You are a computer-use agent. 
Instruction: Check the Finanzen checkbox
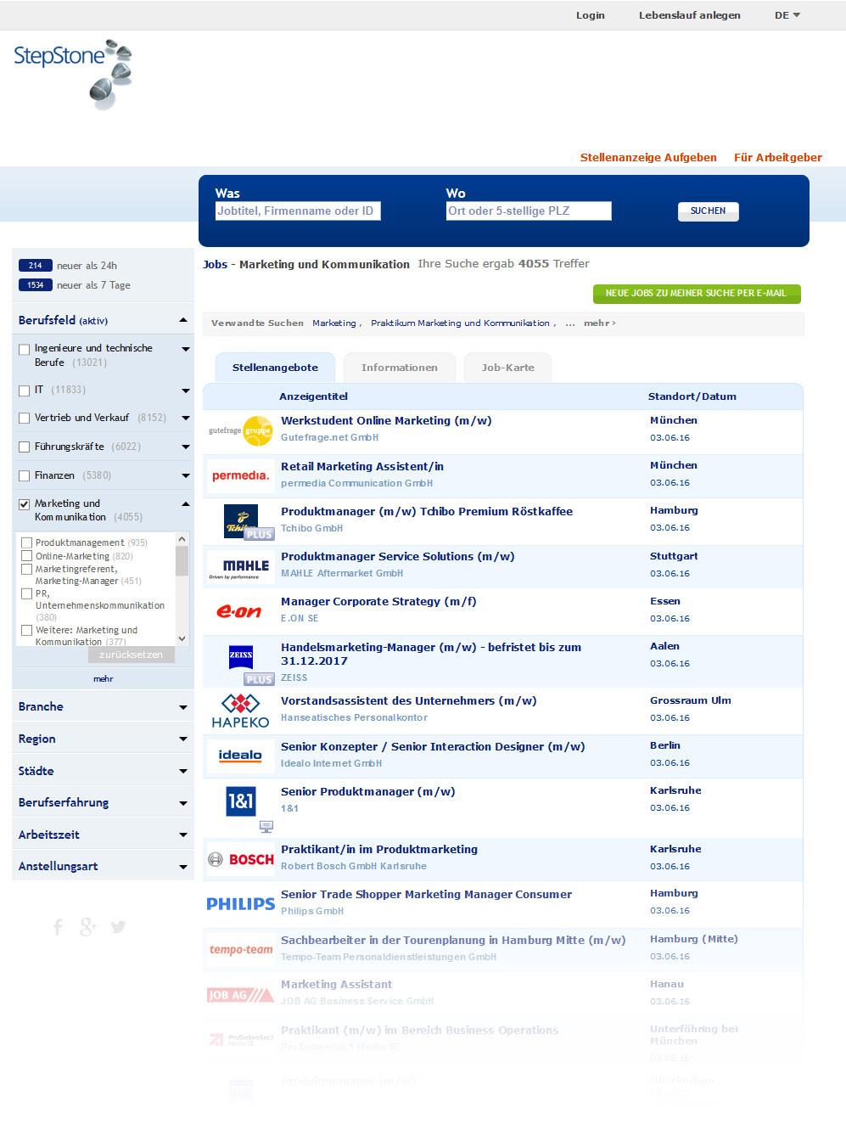(x=25, y=476)
